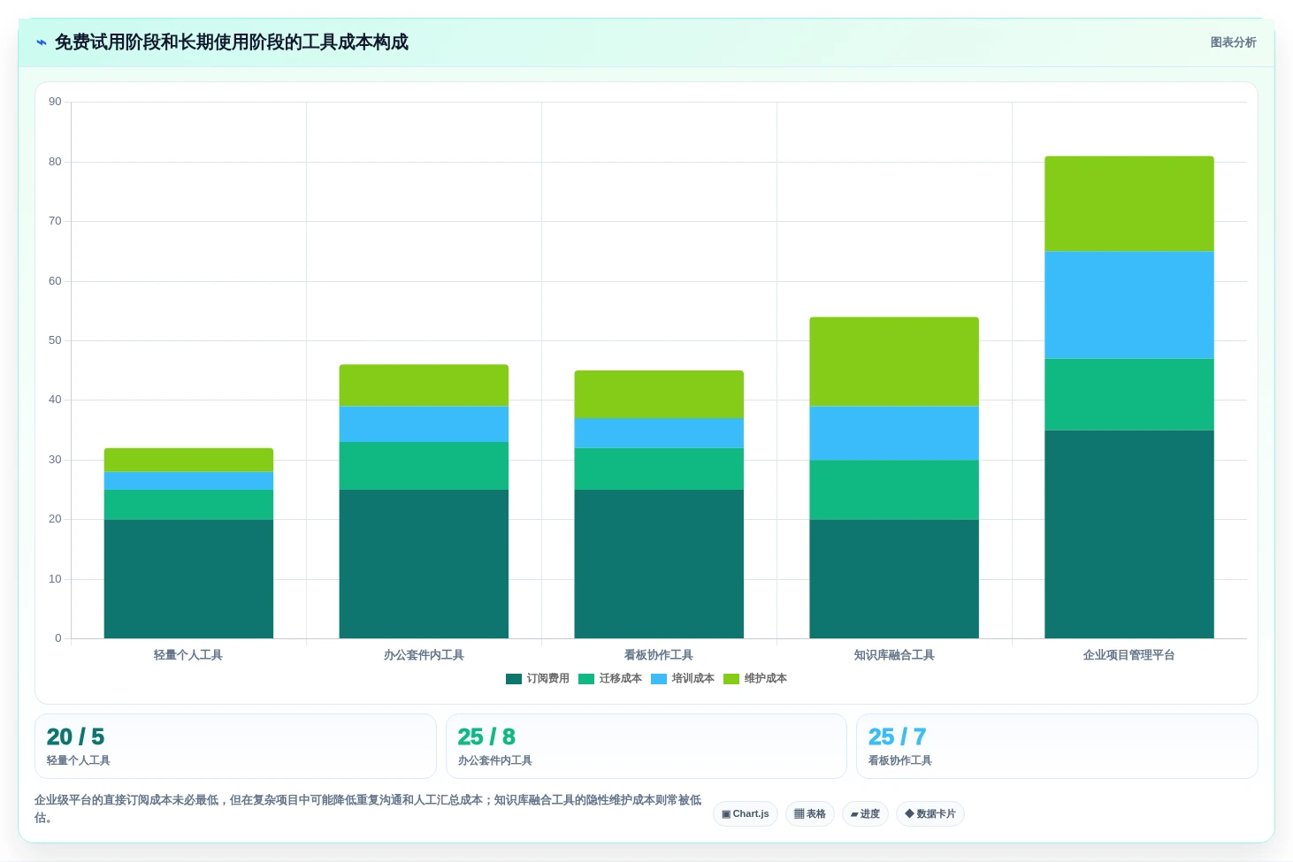Click the 看板协作工具 x-axis label
This screenshot has height=862, width=1293.
[x=659, y=655]
